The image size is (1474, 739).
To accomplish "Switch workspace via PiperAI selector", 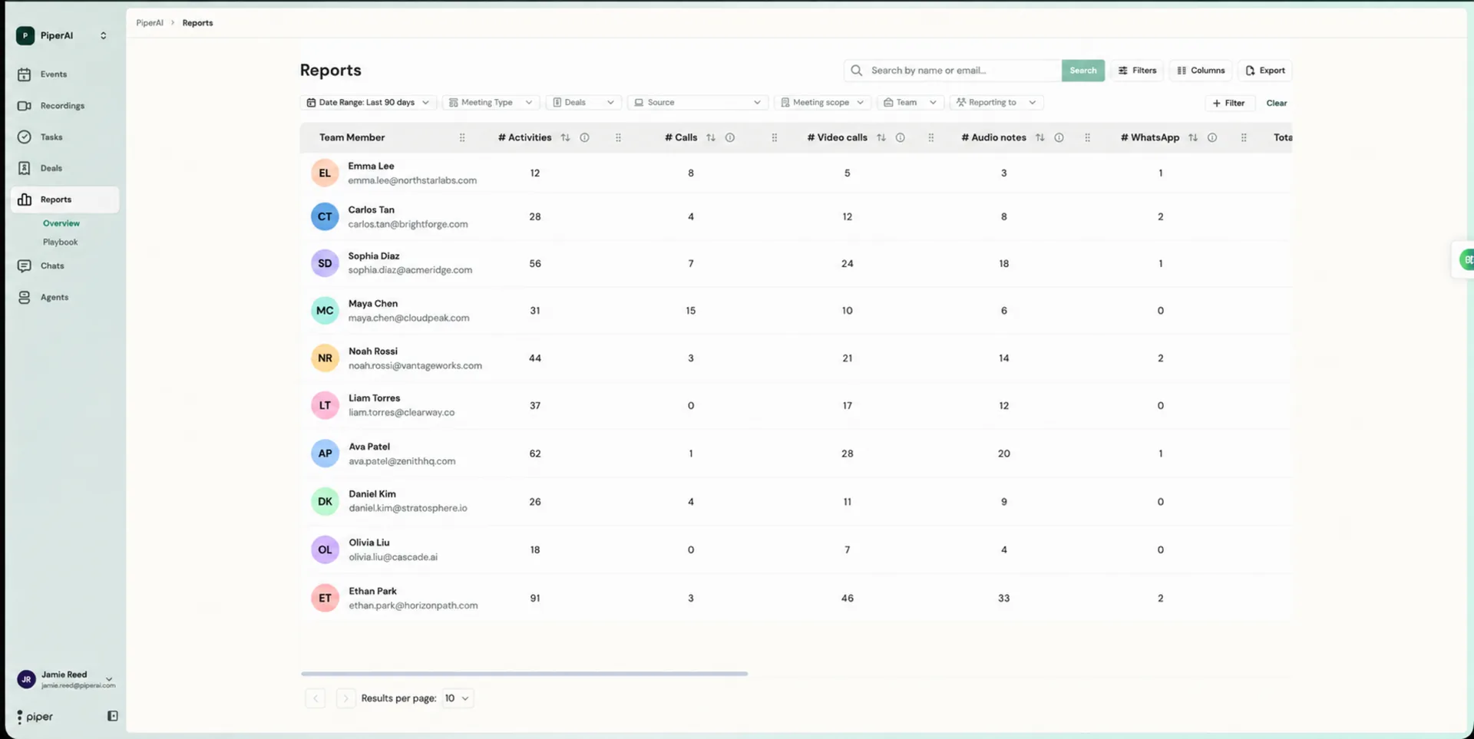I will tap(63, 36).
